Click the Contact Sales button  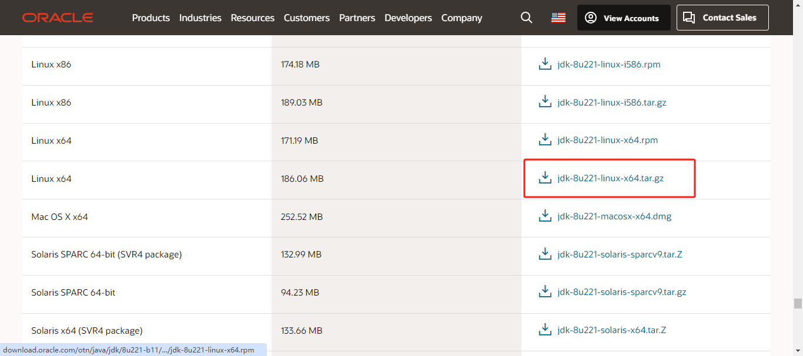pos(722,18)
